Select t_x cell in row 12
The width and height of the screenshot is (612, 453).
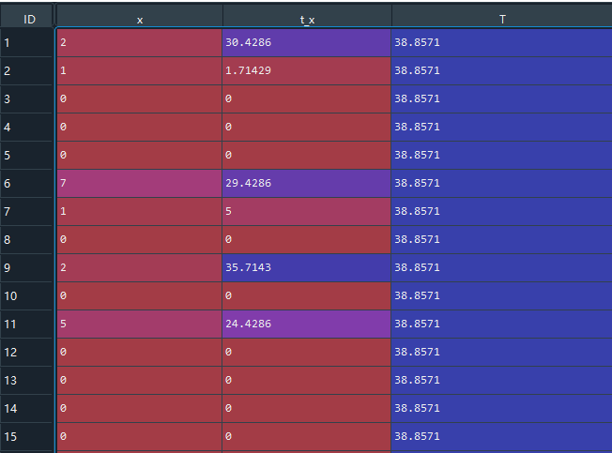pos(306,352)
